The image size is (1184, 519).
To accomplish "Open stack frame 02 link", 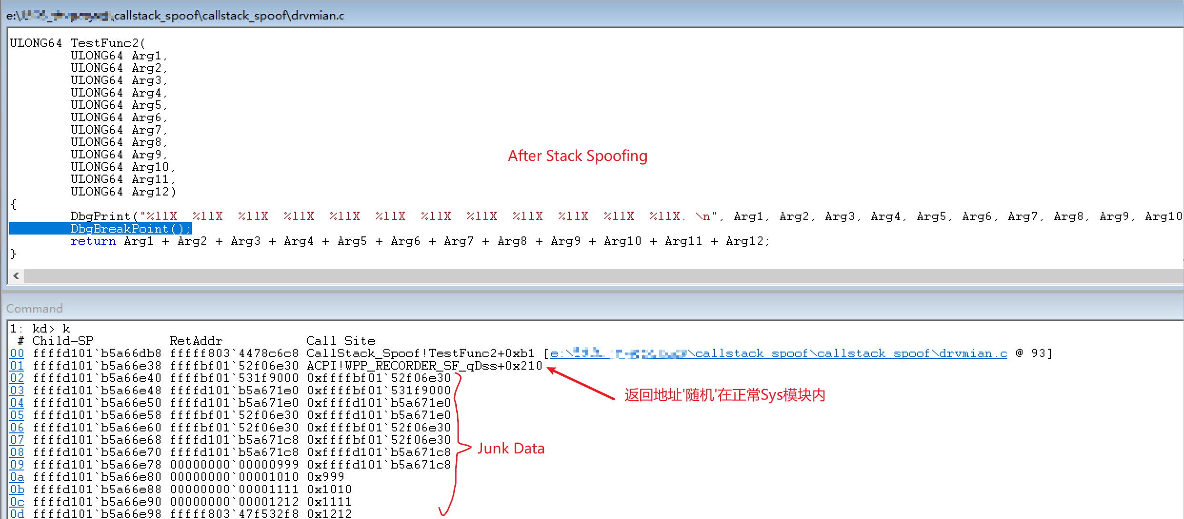I will 17,378.
